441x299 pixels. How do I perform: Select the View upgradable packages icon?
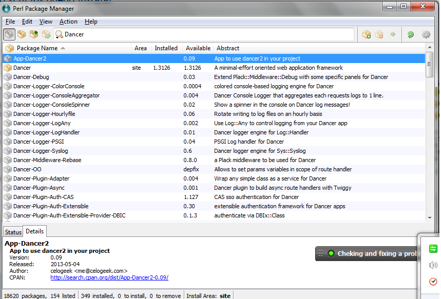point(34,34)
